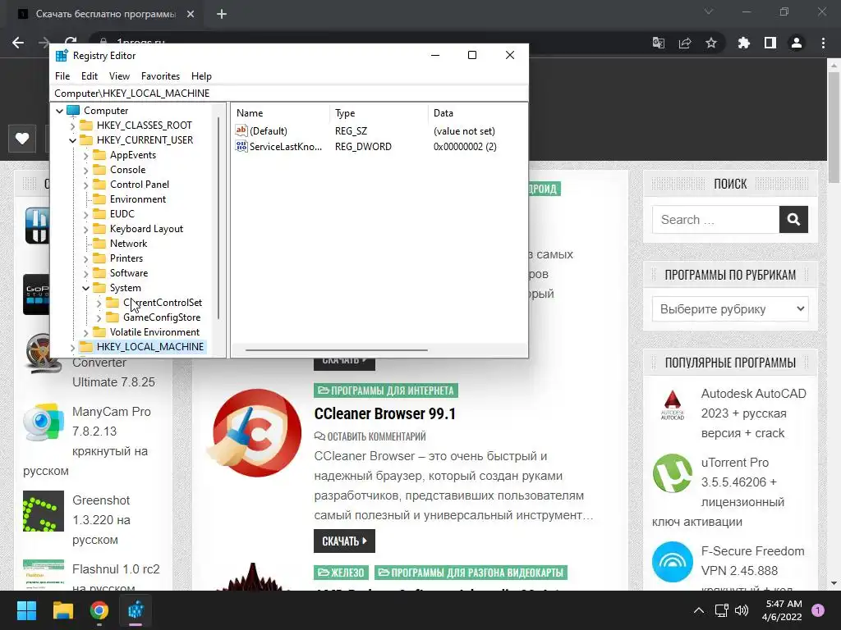Collapse the Computer root node
This screenshot has width=841, height=630.
tap(59, 111)
